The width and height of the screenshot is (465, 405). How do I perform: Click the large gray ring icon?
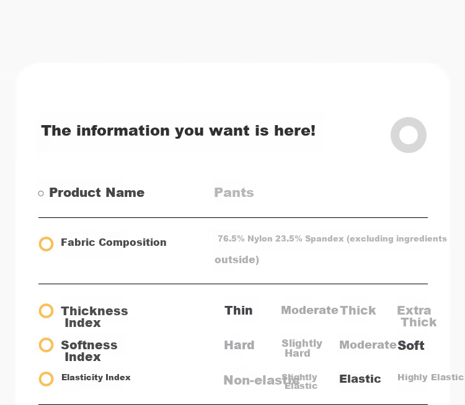coord(409,135)
